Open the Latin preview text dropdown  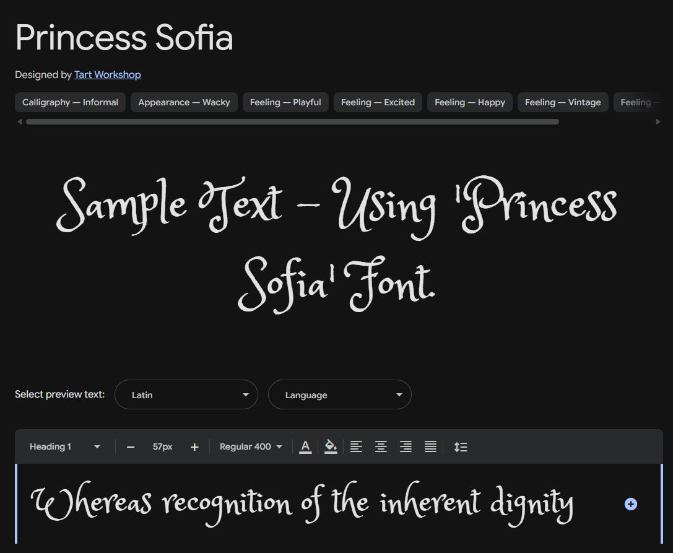(186, 394)
